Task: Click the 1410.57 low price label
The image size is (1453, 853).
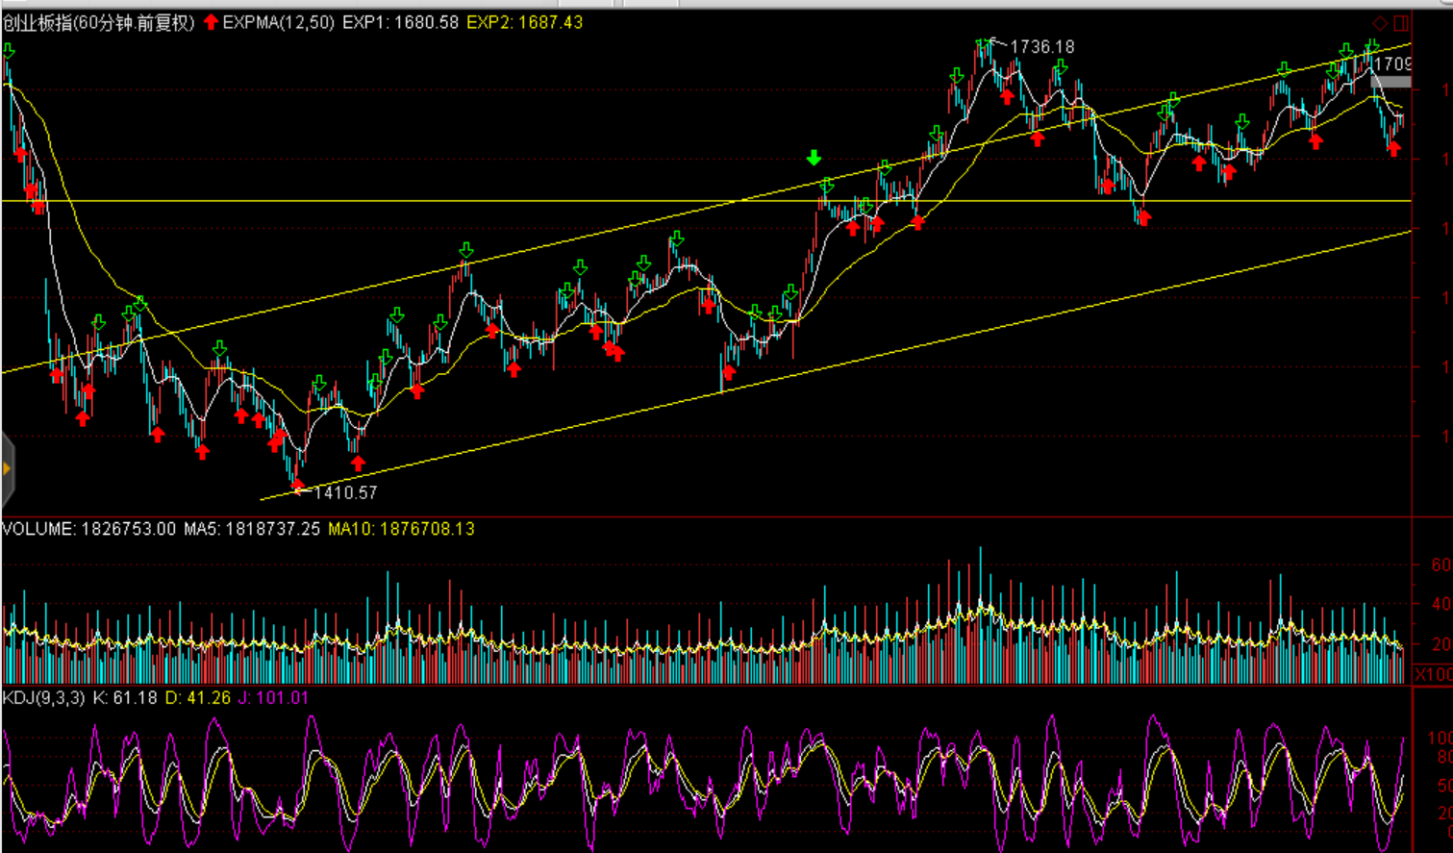Action: 345,492
